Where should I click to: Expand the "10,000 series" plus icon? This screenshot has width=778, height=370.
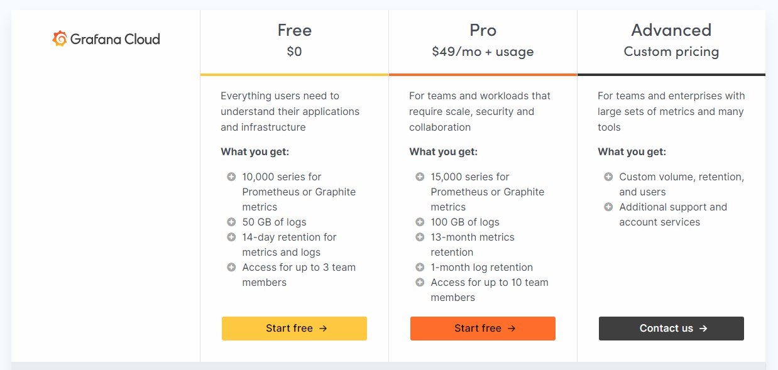click(x=231, y=177)
